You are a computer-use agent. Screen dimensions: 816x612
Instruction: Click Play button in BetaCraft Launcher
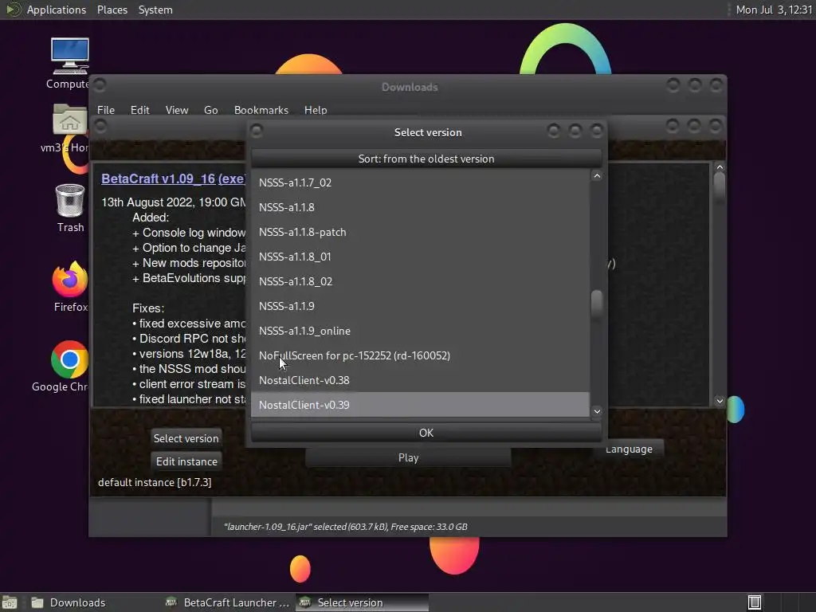408,457
